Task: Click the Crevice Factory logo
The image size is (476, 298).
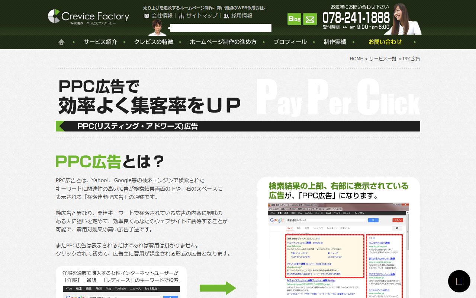Action: pyautogui.click(x=88, y=17)
